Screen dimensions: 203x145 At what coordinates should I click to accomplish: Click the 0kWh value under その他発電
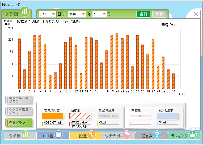pos(163,122)
